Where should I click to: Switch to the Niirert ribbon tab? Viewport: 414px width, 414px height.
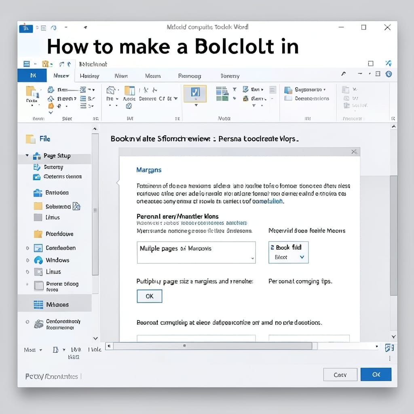121,76
